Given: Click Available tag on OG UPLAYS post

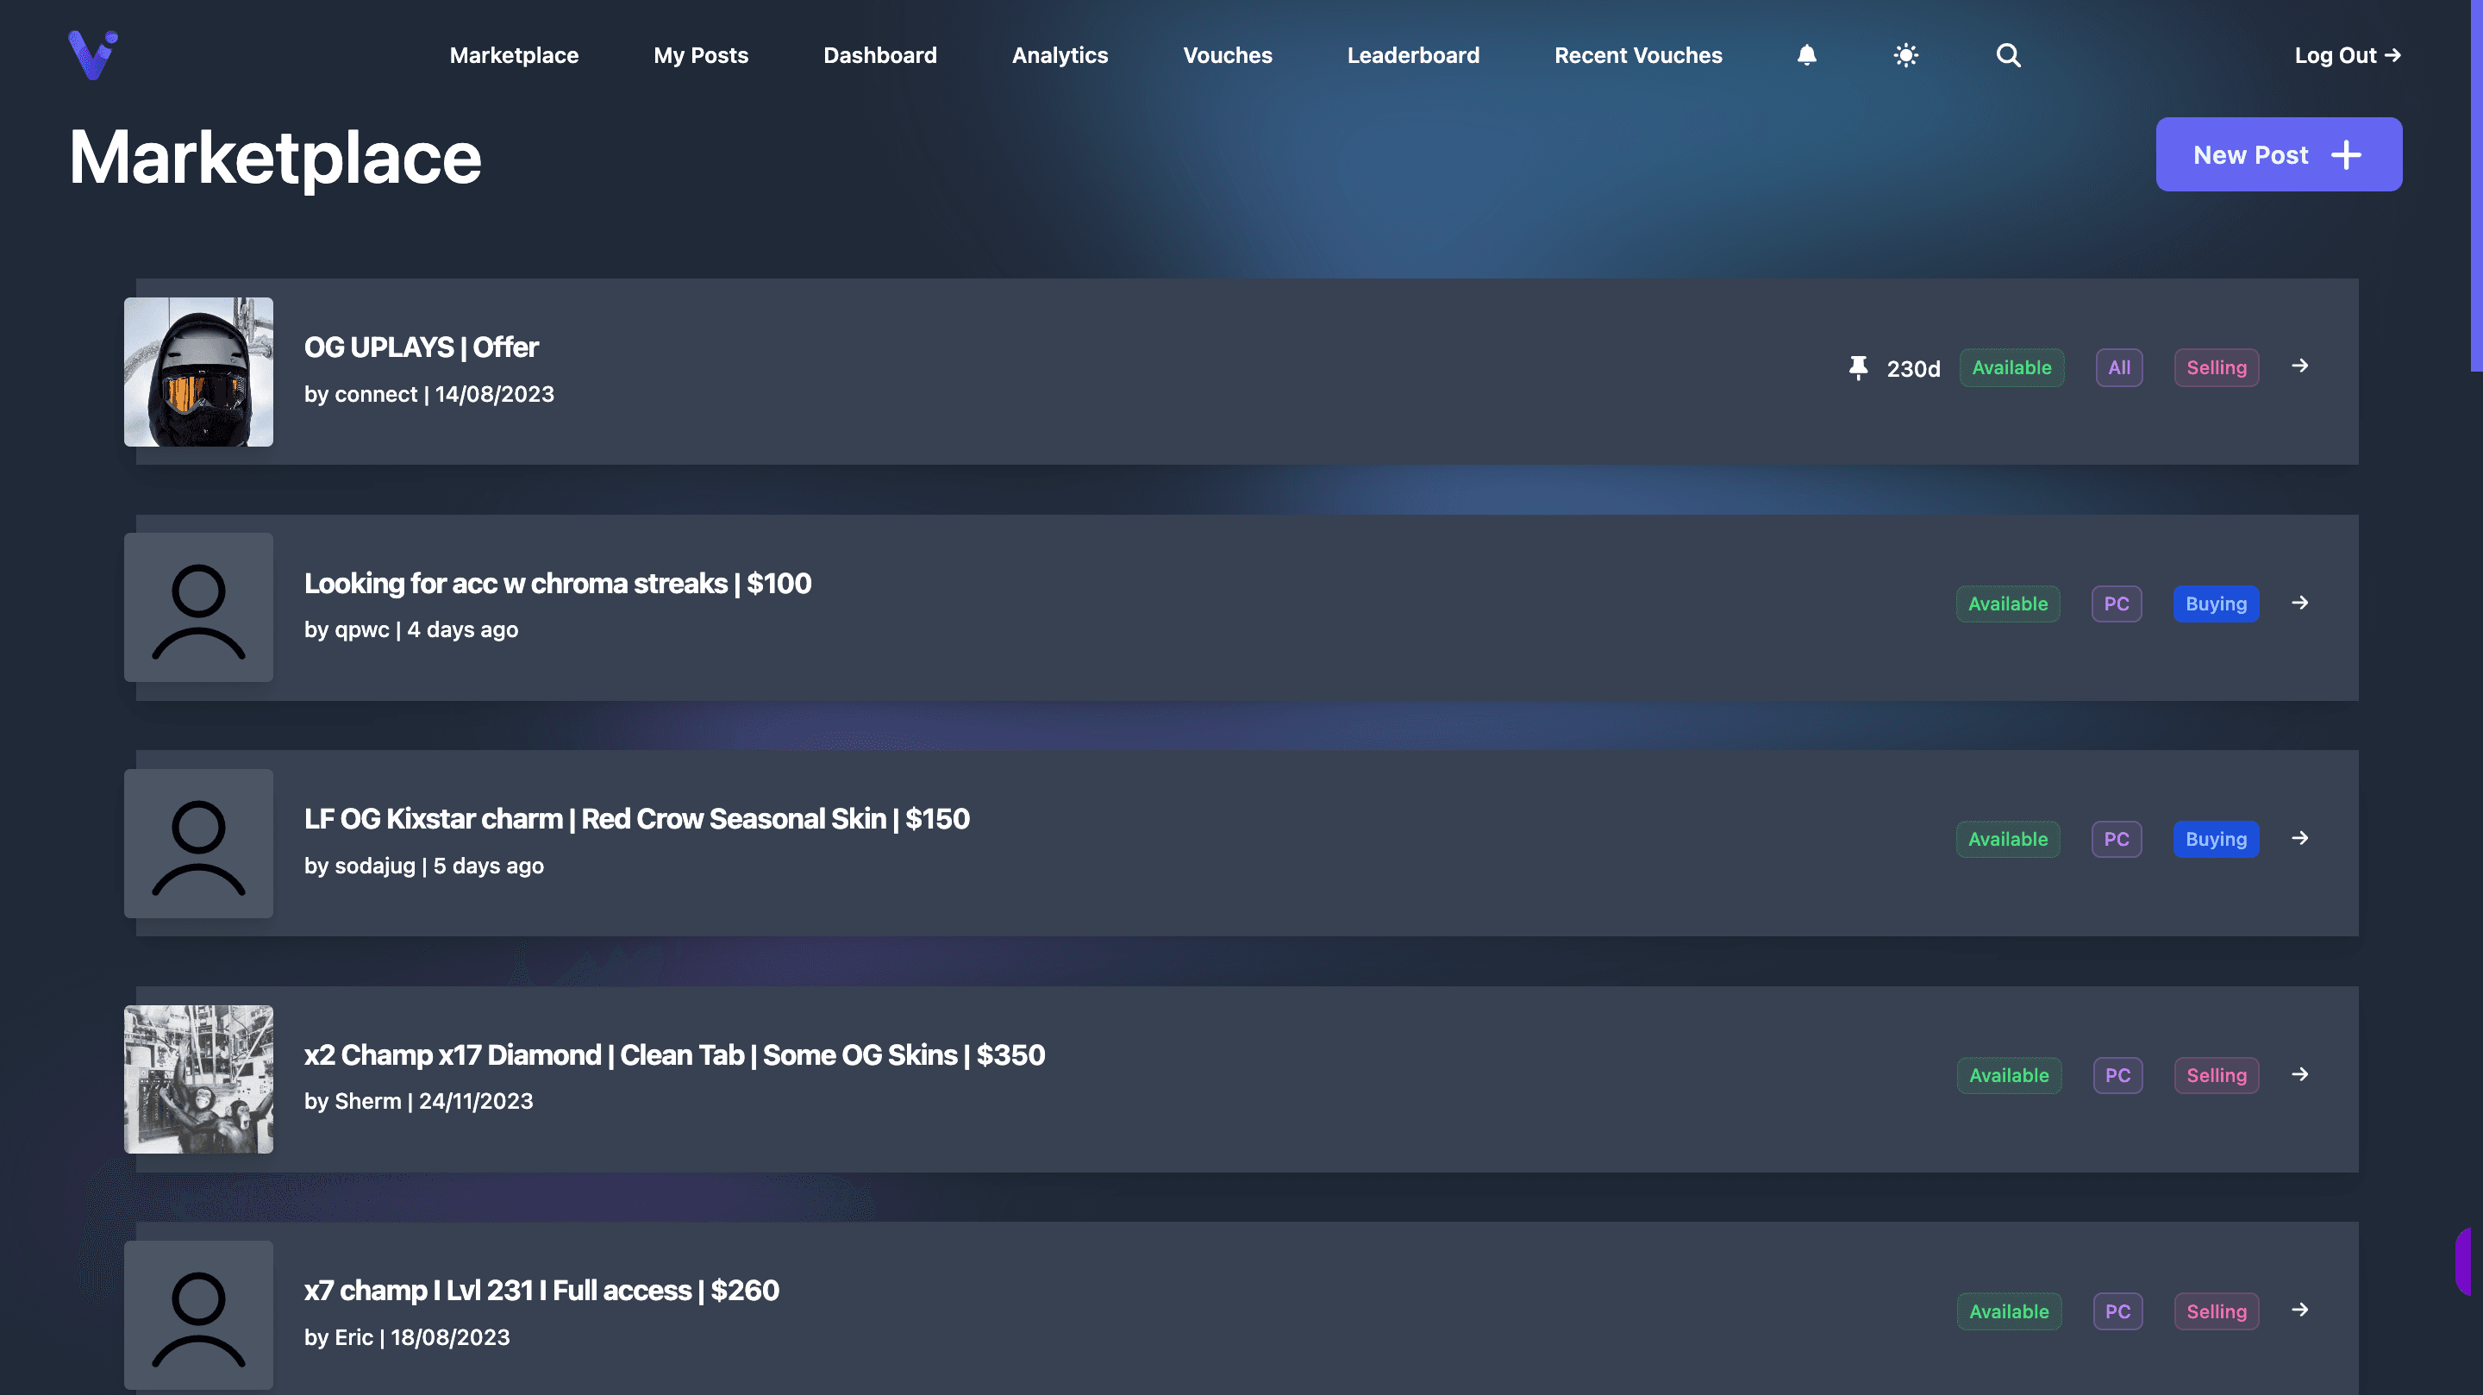Looking at the screenshot, I should tap(2011, 367).
